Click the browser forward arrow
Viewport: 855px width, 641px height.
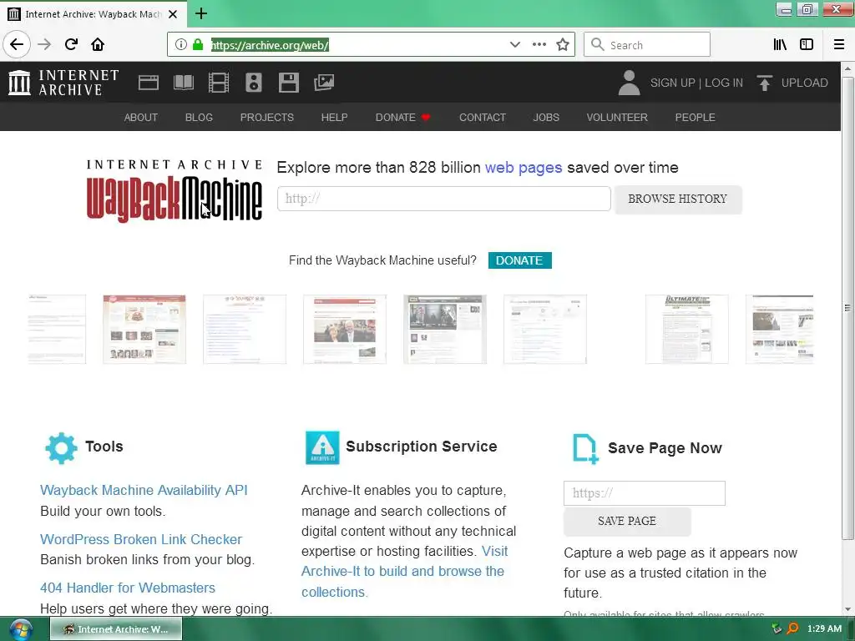[45, 44]
